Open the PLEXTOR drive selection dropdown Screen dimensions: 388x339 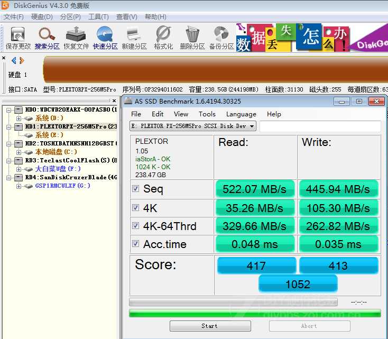[x=252, y=126]
